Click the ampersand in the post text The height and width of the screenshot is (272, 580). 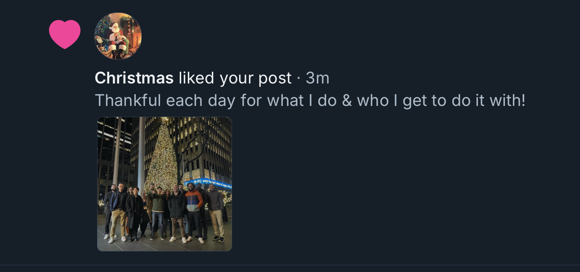pyautogui.click(x=347, y=101)
